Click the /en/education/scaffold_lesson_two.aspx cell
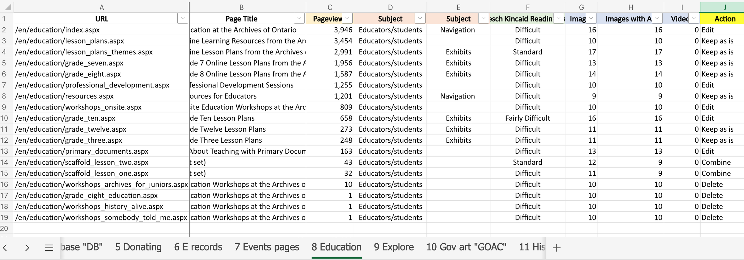This screenshot has width=744, height=260. (101, 162)
